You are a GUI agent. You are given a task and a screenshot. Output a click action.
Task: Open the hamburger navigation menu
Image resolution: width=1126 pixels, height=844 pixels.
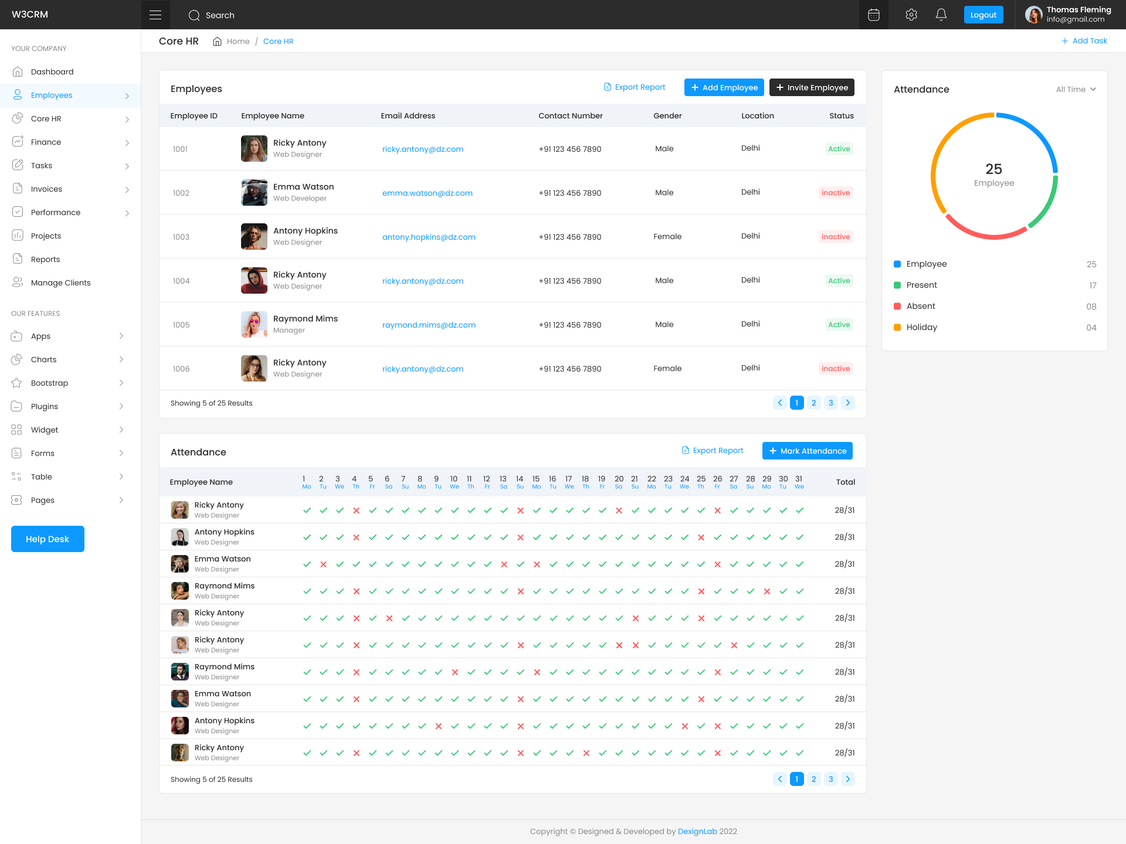pyautogui.click(x=155, y=15)
